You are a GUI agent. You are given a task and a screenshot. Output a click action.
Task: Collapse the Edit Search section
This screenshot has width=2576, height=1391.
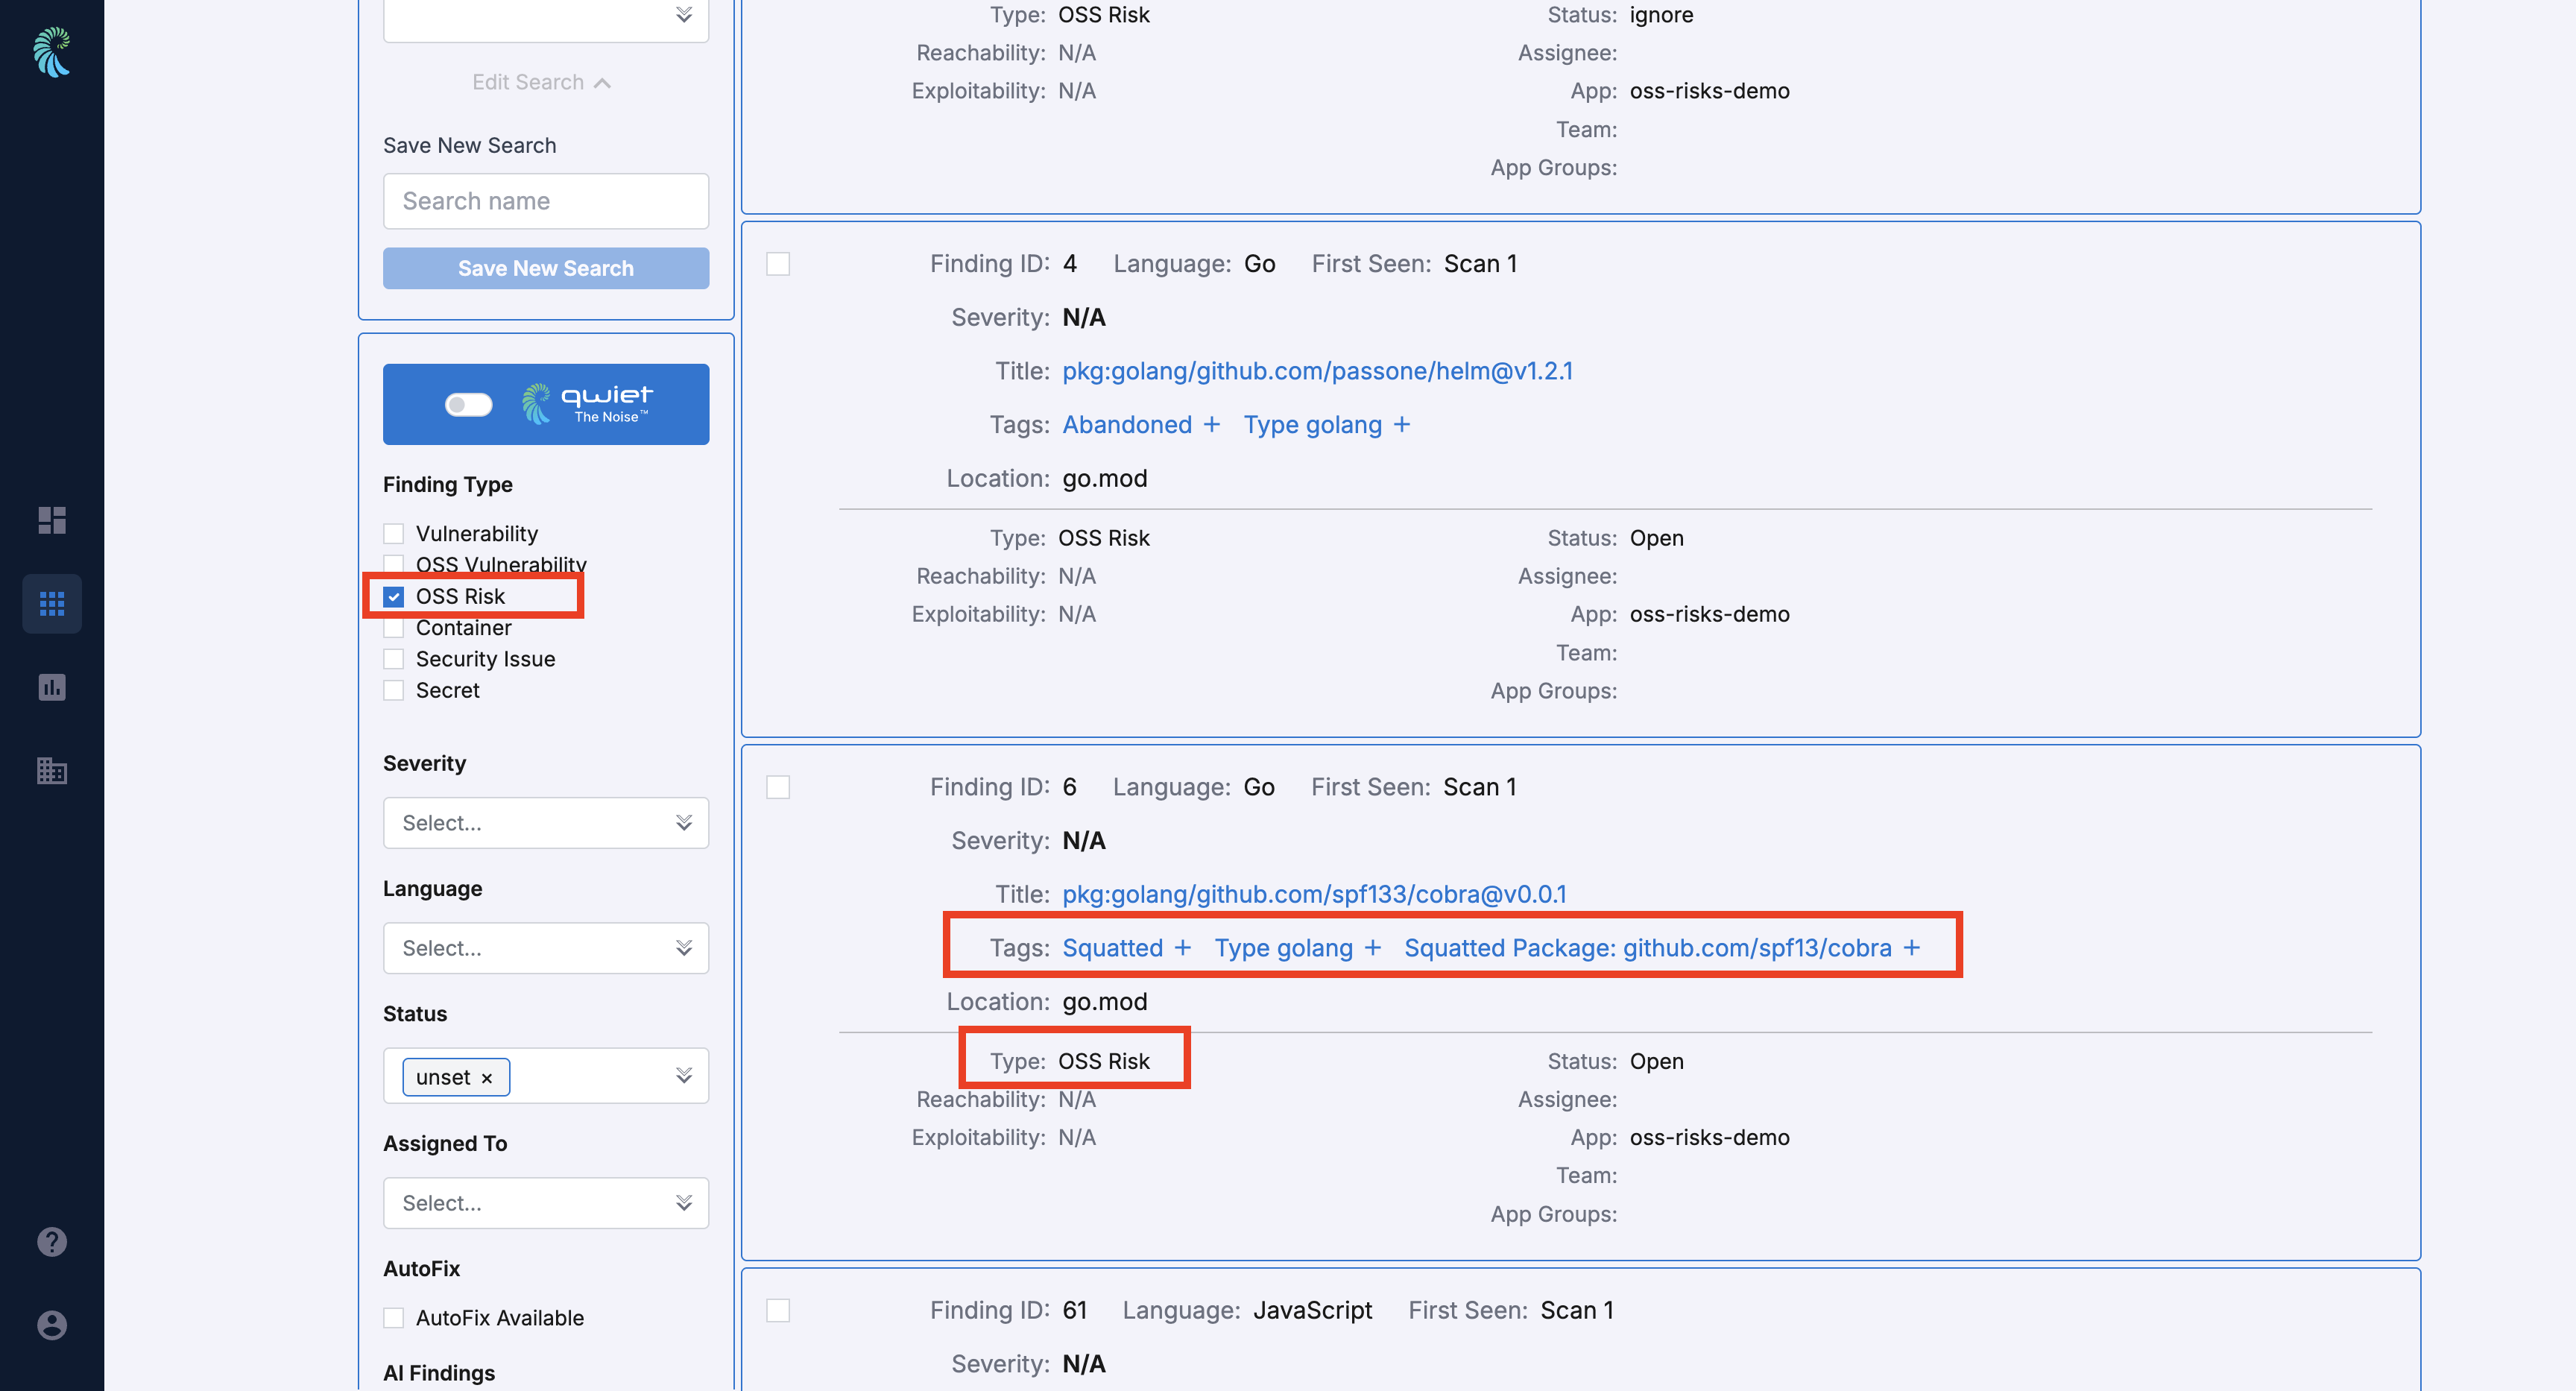[x=542, y=82]
